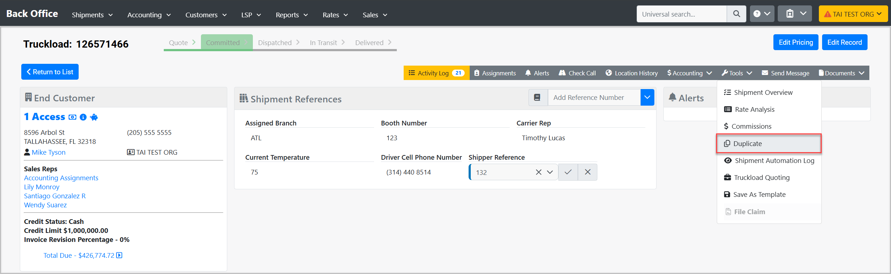Click the Edit Pricing button
The width and height of the screenshot is (891, 274).
795,43
